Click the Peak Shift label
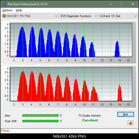This screenshot has width=139, height=139. [x=11, y=121]
